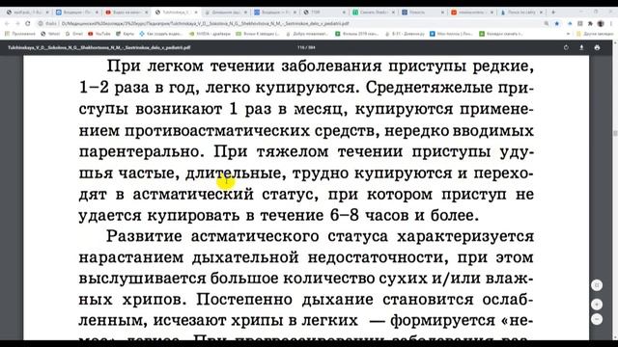
Task: Go forward in browser history
Action: (17, 23)
